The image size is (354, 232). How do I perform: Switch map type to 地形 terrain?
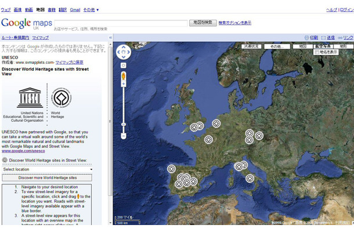[x=344, y=46]
